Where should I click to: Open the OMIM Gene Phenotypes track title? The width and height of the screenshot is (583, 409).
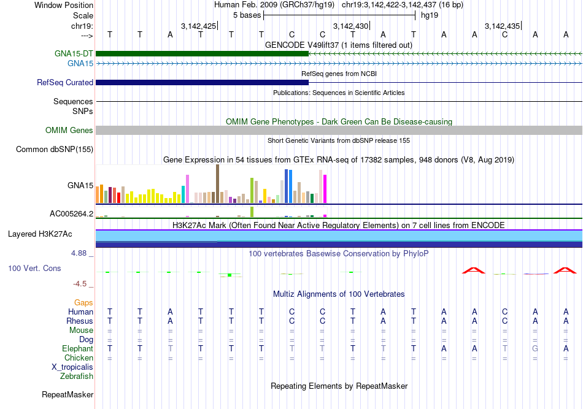click(x=339, y=122)
